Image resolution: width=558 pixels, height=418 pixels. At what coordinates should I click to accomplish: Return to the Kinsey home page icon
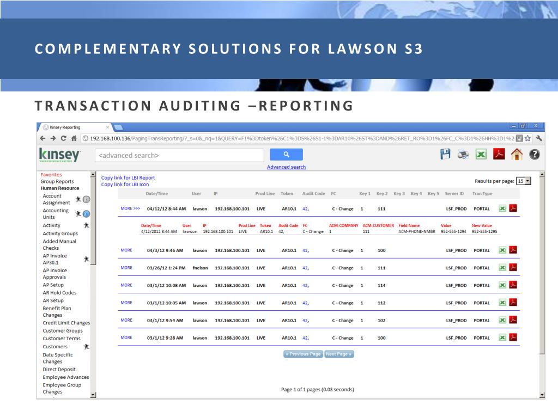pos(517,154)
